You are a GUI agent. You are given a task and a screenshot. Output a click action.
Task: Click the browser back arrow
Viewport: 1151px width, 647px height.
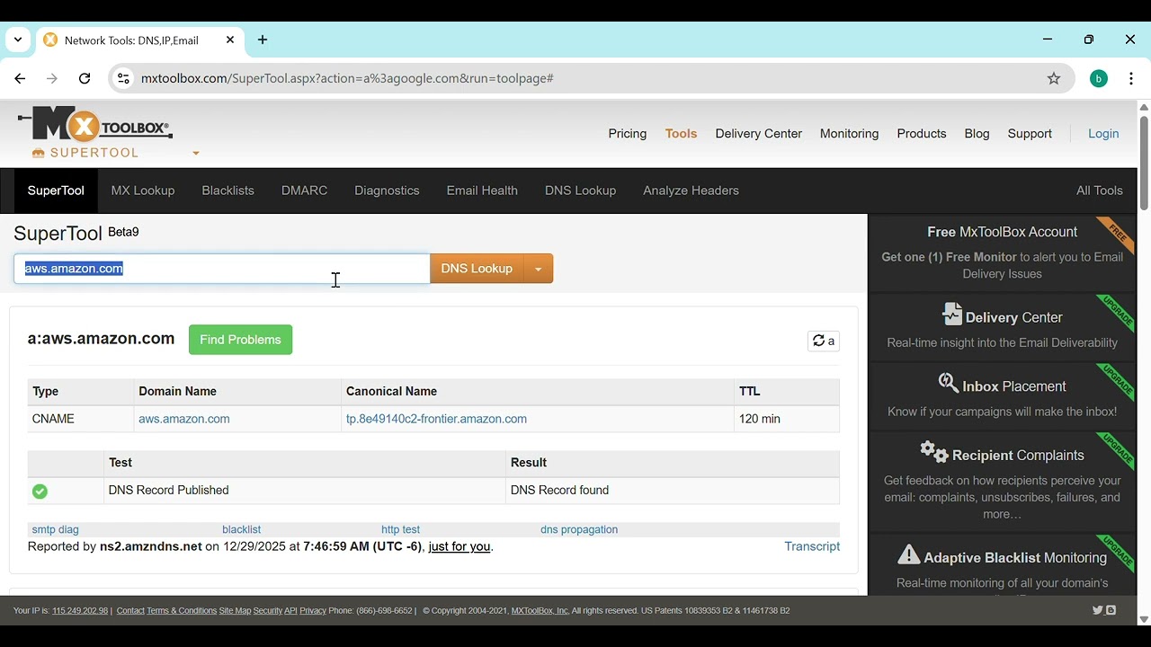(x=20, y=79)
